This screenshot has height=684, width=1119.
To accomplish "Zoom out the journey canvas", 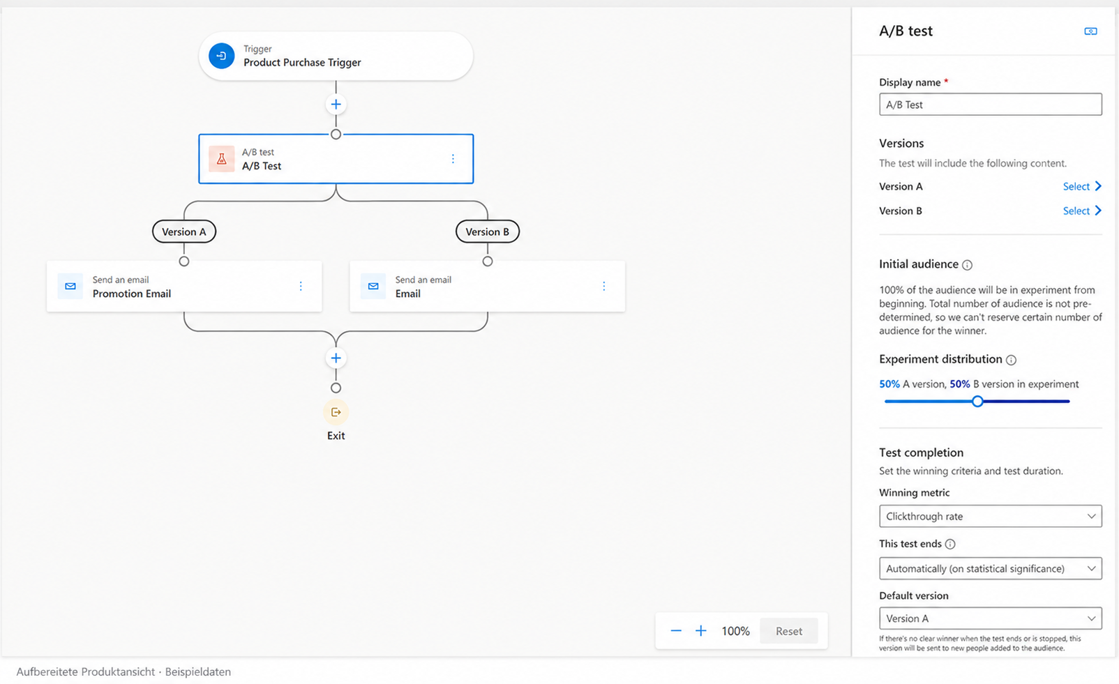I will coord(675,631).
